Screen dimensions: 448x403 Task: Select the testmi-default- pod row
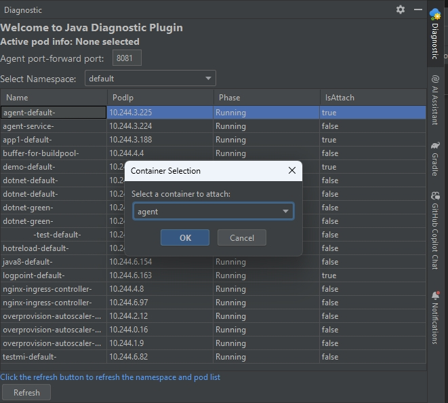point(54,357)
